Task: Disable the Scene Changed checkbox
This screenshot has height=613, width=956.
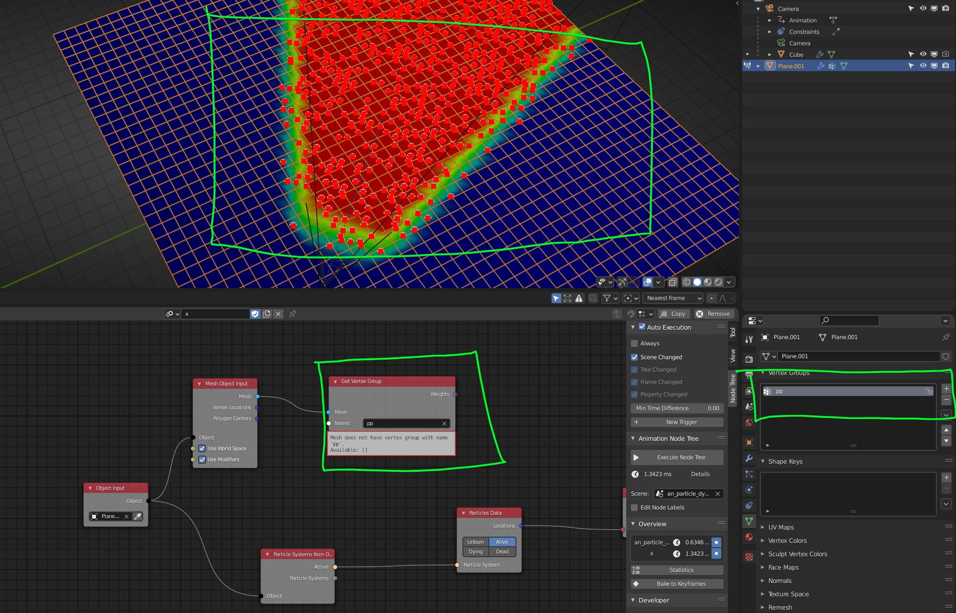Action: click(635, 357)
